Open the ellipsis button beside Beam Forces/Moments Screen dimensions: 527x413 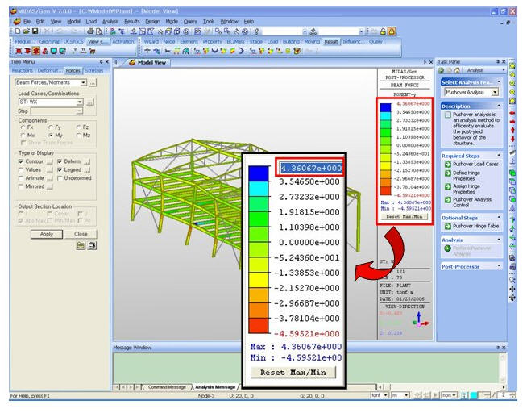93,83
